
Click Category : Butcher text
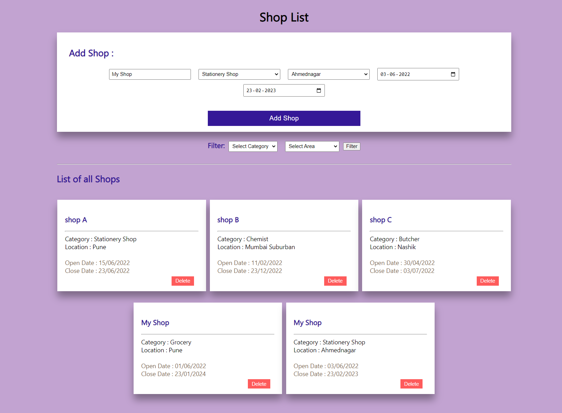(395, 239)
